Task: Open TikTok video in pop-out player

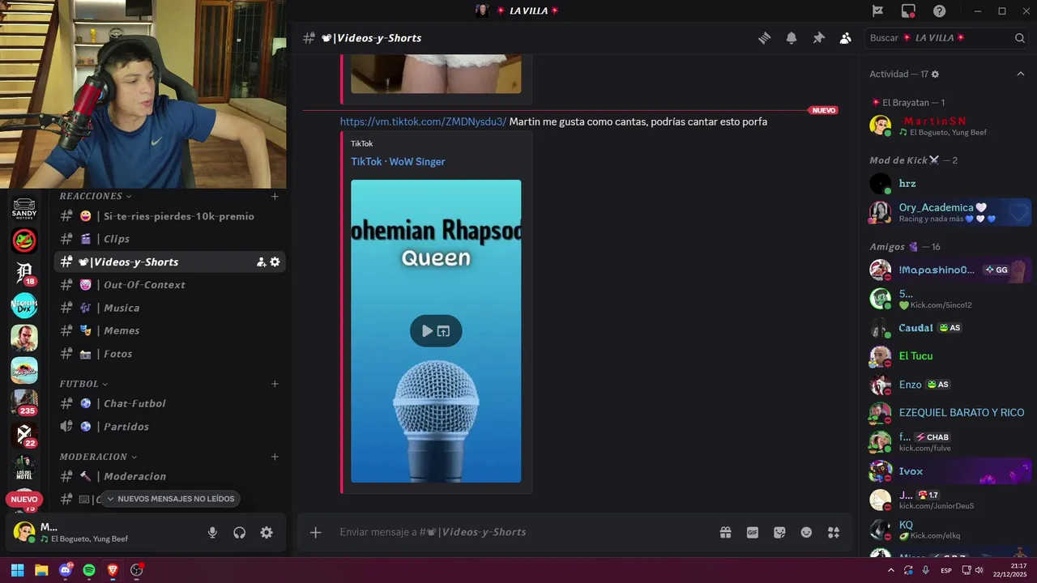Action: (444, 330)
